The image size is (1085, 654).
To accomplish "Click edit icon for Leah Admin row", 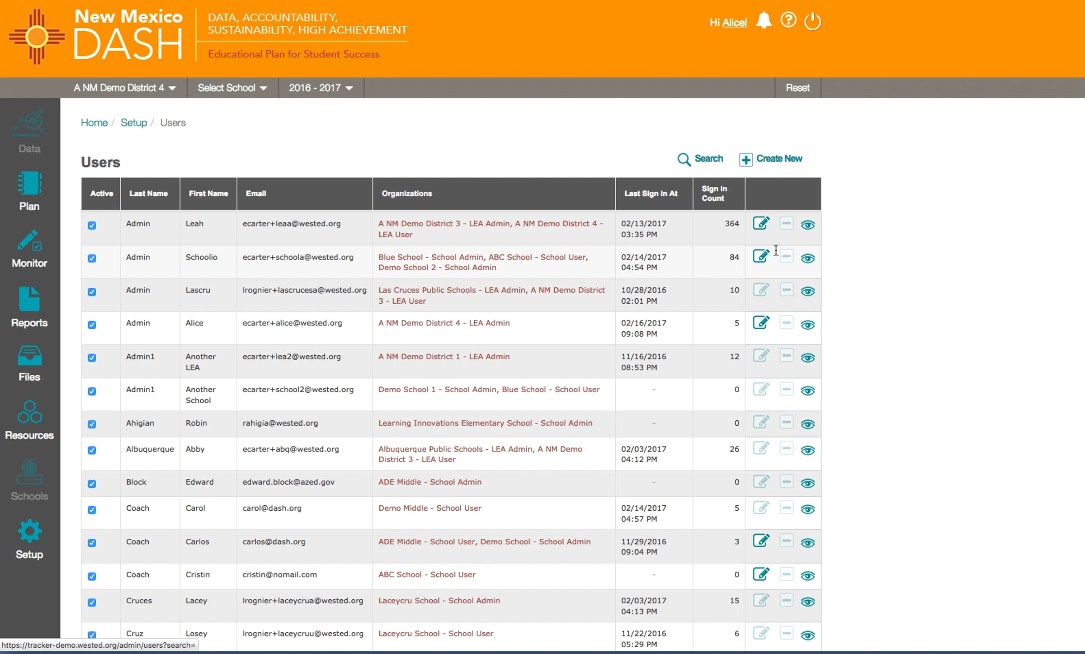I will (761, 223).
